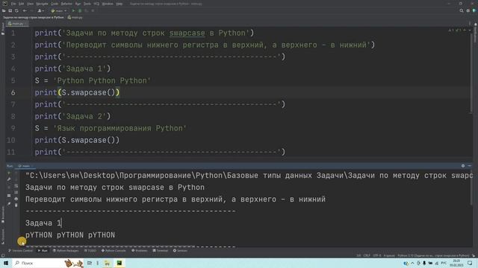Open File Explorer from the taskbar
This screenshot has width=478, height=268.
pyautogui.click(x=107, y=263)
